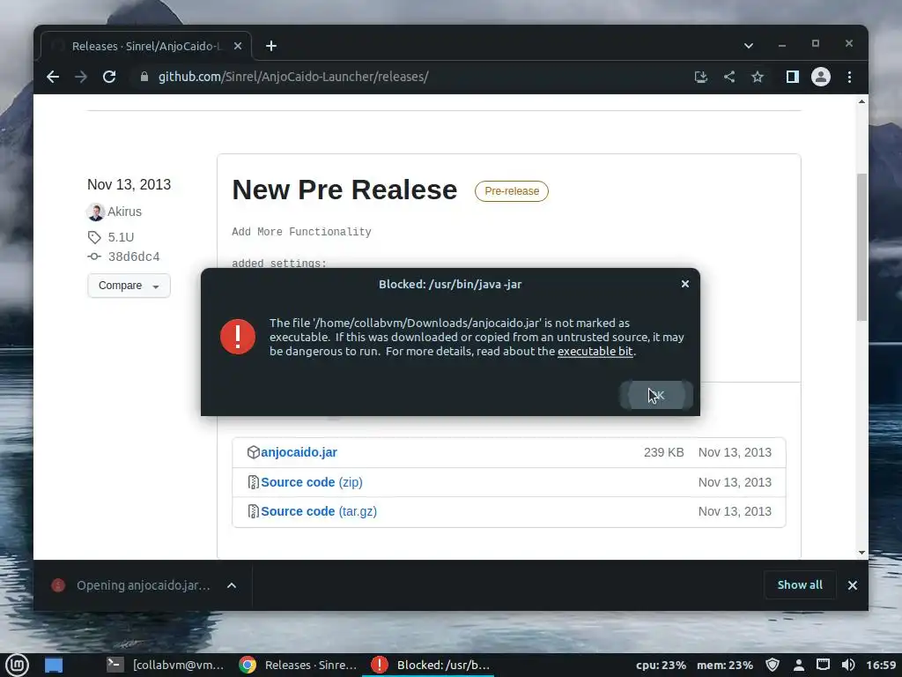Switch to Chrome Releases taskbar item

tap(298, 666)
